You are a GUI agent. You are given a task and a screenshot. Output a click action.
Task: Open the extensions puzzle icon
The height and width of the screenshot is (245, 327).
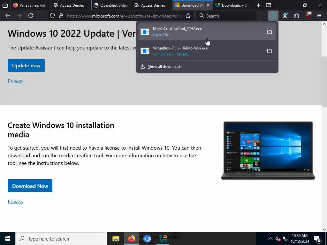click(x=296, y=16)
